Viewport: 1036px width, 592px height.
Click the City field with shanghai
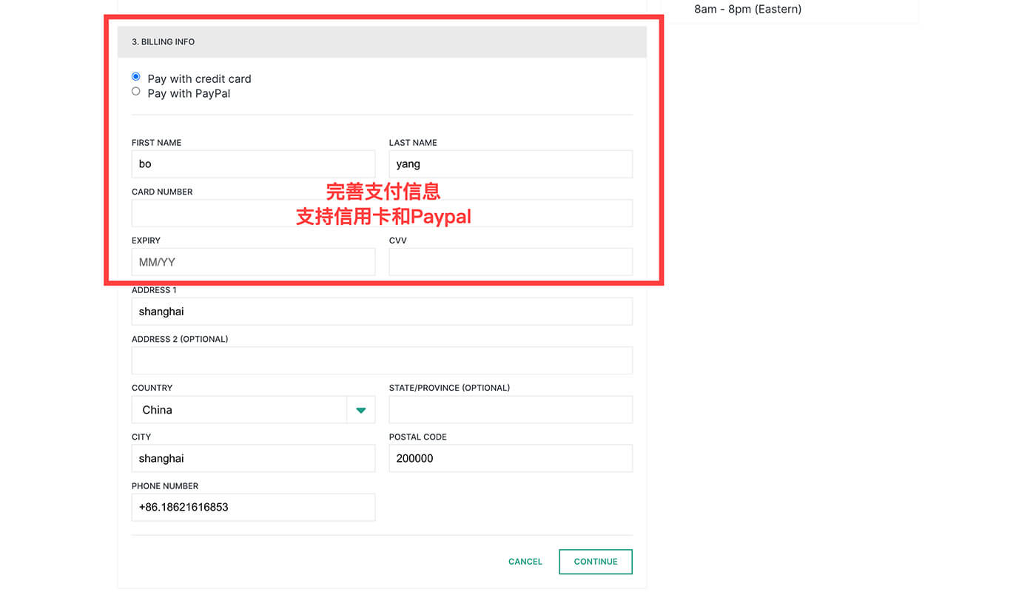pos(254,459)
